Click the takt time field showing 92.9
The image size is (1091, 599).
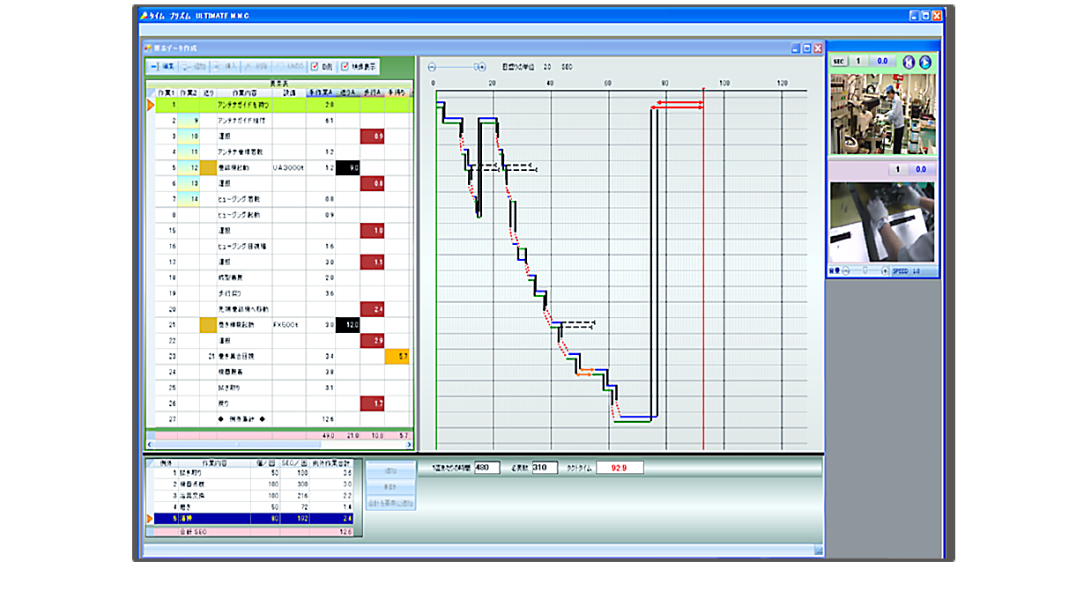620,467
